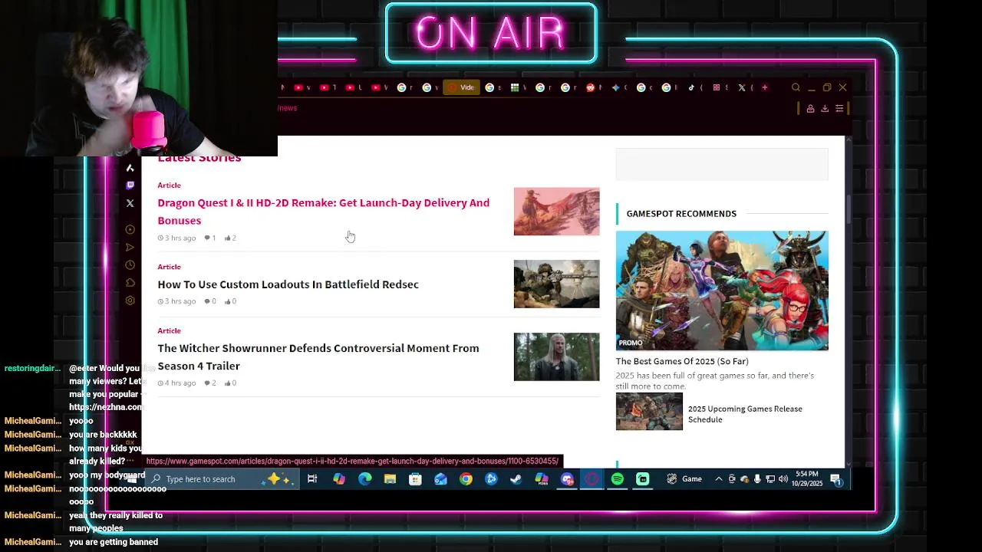
Task: Open the Player icon in sidebar
Action: click(130, 229)
